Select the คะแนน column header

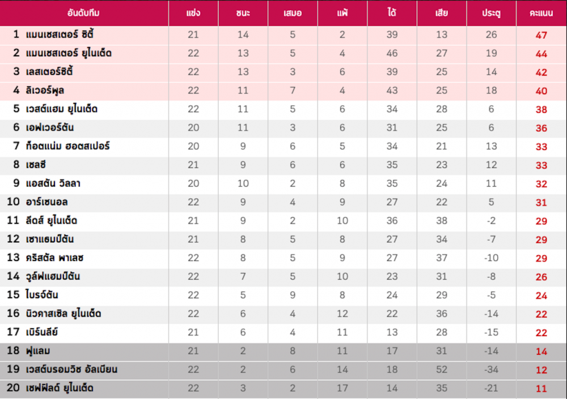tap(541, 13)
